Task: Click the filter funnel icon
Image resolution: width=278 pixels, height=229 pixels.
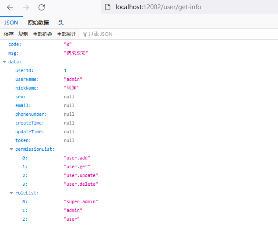Action: click(x=85, y=34)
